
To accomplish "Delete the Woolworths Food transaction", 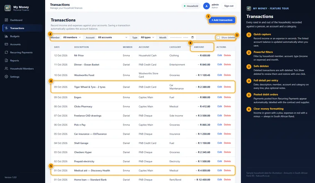I will click(x=228, y=75).
